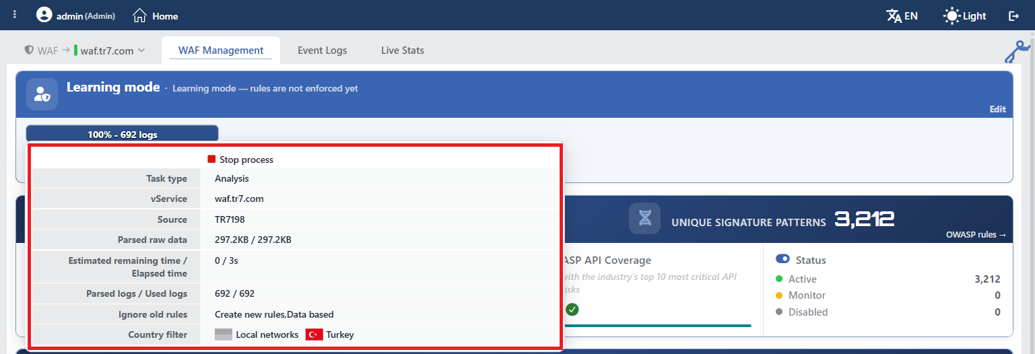Click the red Stop process square icon
Screen dimensions: 1035x354
[x=211, y=160]
